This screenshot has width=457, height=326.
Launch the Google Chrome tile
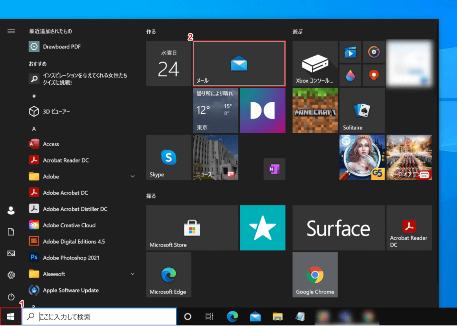coord(315,275)
